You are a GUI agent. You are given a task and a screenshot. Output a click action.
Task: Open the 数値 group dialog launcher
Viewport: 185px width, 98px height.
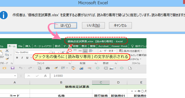pyautogui.click(x=116, y=63)
